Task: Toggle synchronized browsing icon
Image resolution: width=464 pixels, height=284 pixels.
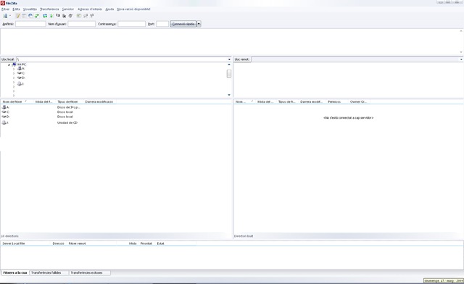Action: pos(92,16)
